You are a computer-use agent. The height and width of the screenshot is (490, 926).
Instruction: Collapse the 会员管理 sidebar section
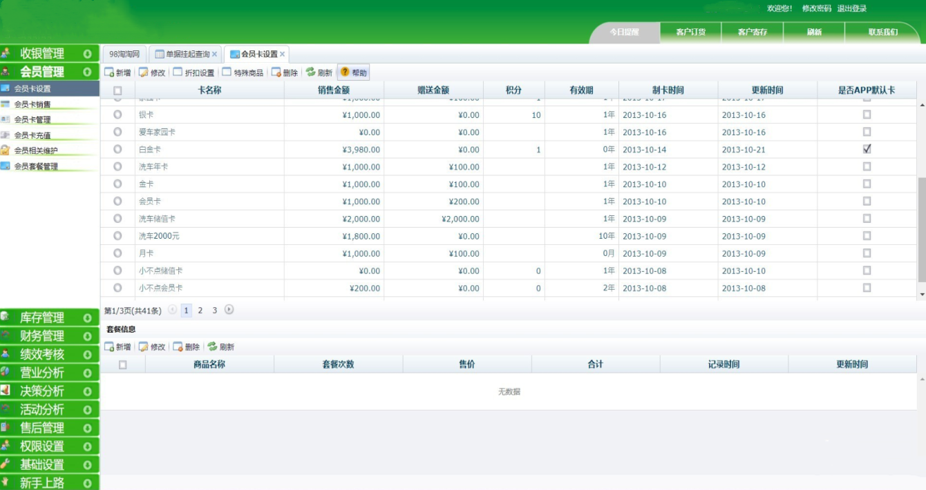pyautogui.click(x=50, y=71)
